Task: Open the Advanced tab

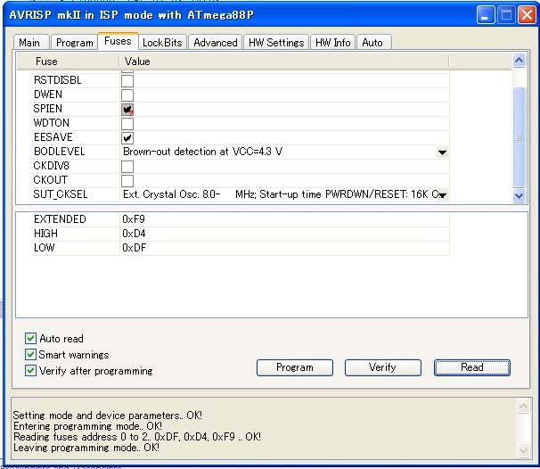Action: click(x=216, y=43)
